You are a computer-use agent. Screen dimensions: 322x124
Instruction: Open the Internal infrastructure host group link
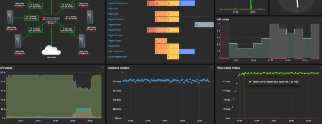(118, 3)
